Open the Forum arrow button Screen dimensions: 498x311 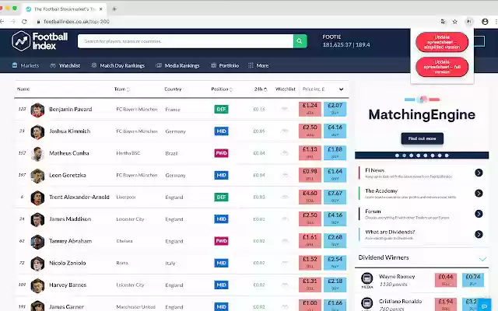click(479, 214)
